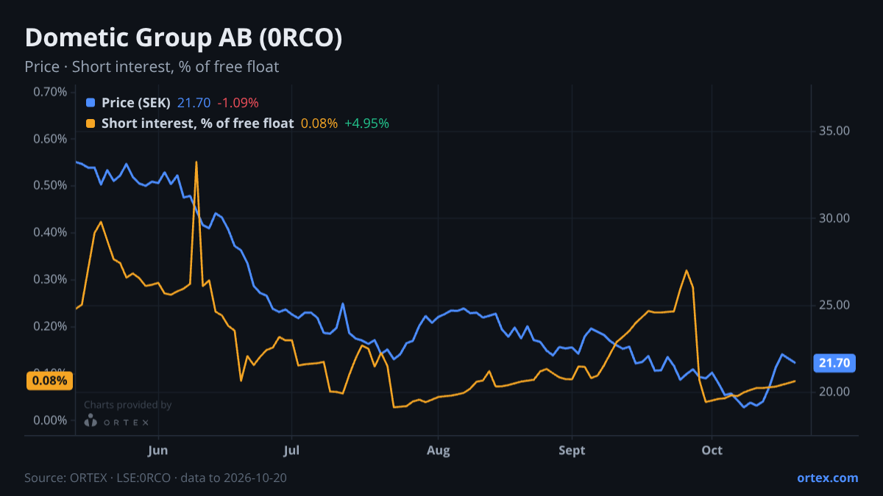Click the Aug x-axis label
This screenshot has height=496, width=883.
point(438,450)
